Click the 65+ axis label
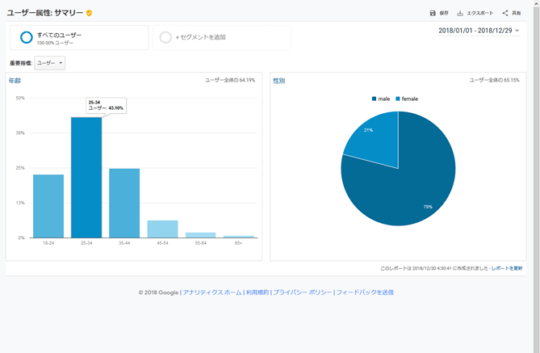Image resolution: width=540 pixels, height=353 pixels. pyautogui.click(x=238, y=243)
